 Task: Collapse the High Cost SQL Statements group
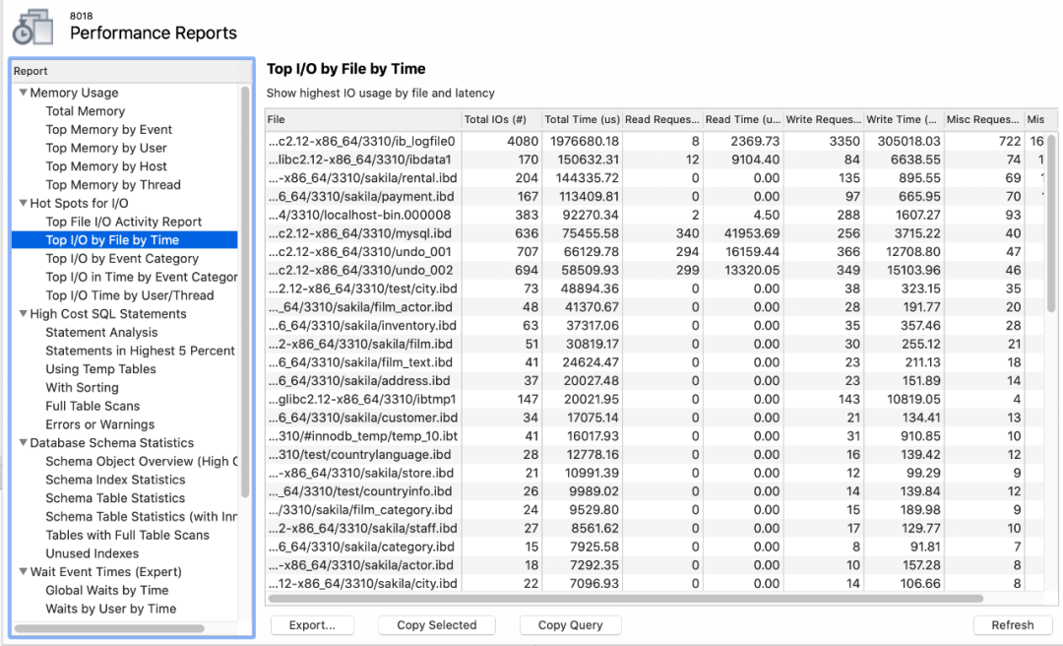click(x=23, y=314)
